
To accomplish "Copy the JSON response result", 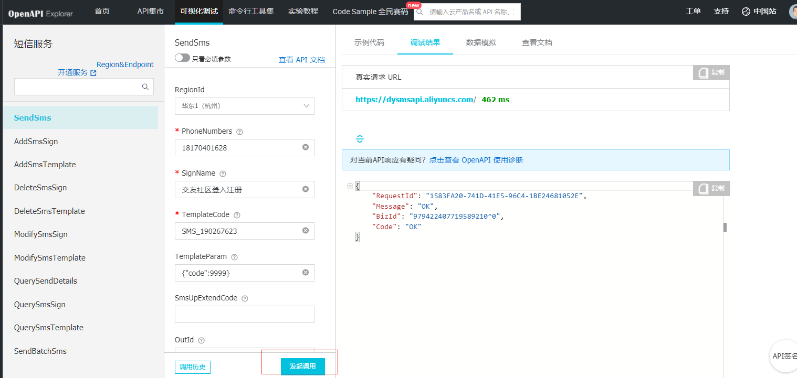I will pos(711,188).
